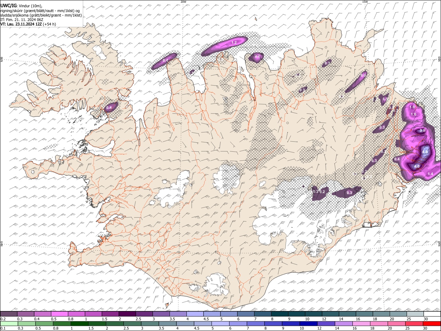
Task: Select bottom-row legend swatch labeled 4
Action: point(185,324)
